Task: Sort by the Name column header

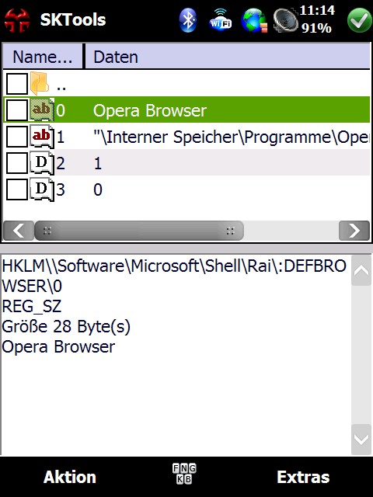Action: tap(43, 57)
